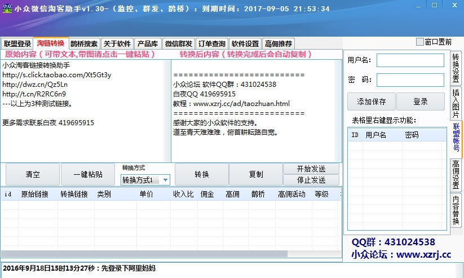Click the 复制 button
Screen dimensions: 464x278
[x=256, y=174]
